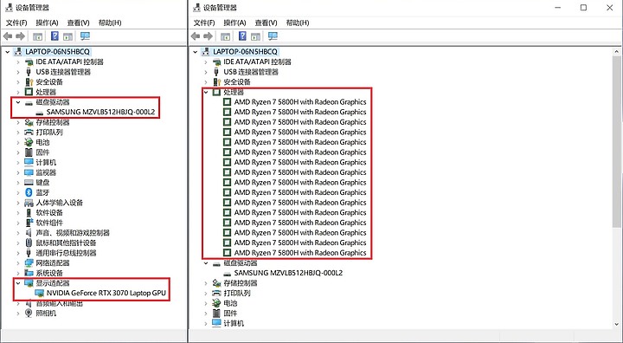Collapse 显示适配器 node
The width and height of the screenshot is (623, 343).
click(18, 283)
